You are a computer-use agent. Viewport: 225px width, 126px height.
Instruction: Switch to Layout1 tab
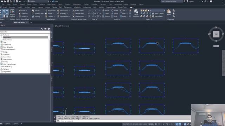(7, 124)
